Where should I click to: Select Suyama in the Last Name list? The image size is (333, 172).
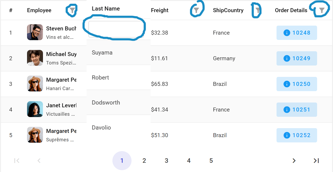(x=102, y=53)
